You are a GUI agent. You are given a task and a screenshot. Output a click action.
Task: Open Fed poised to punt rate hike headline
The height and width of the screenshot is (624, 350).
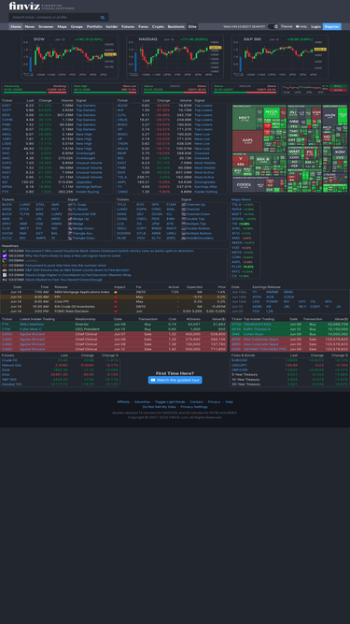tap(65, 266)
